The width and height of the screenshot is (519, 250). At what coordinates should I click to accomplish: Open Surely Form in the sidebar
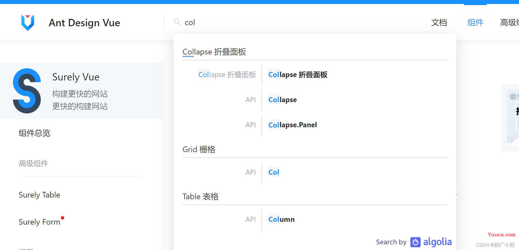click(39, 222)
